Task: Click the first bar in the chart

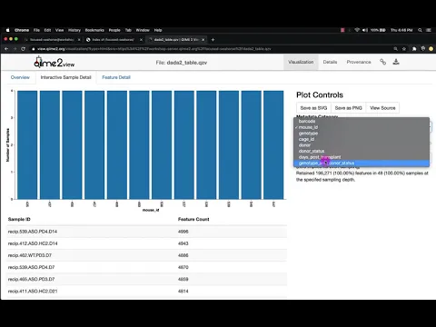Action: coord(27,144)
